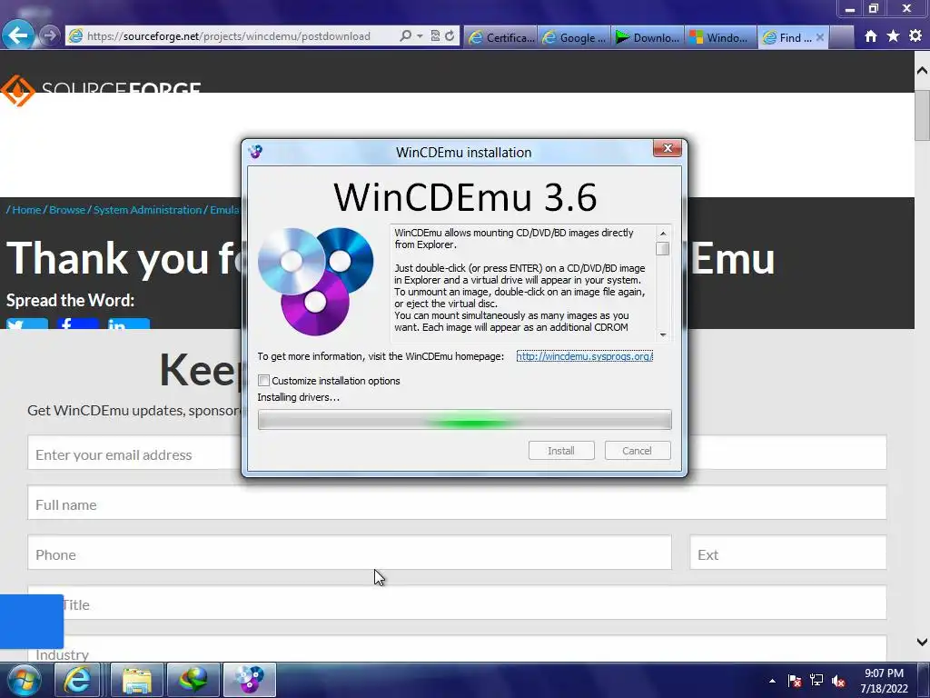Viewport: 930px width, 698px height.
Task: Open browser Tools gear icon
Action: 915,36
